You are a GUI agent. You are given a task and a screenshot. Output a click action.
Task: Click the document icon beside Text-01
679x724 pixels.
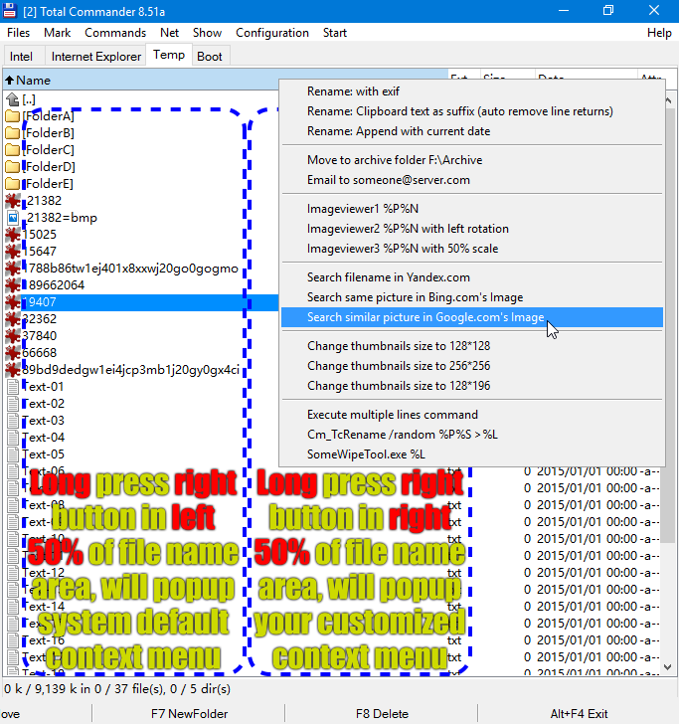[13, 387]
